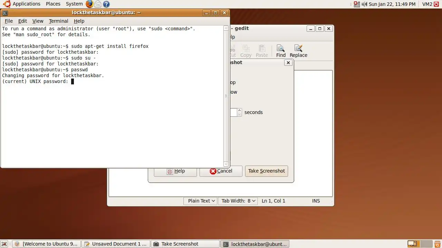Click the terminal window menu icon in titlebar
The width and height of the screenshot is (442, 248).
[x=5, y=13]
